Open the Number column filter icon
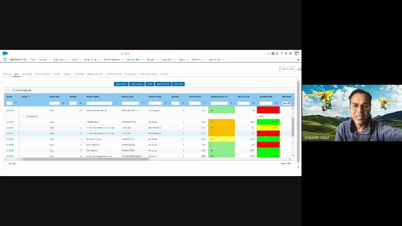Viewport: 402px width, 226px height. (80, 103)
